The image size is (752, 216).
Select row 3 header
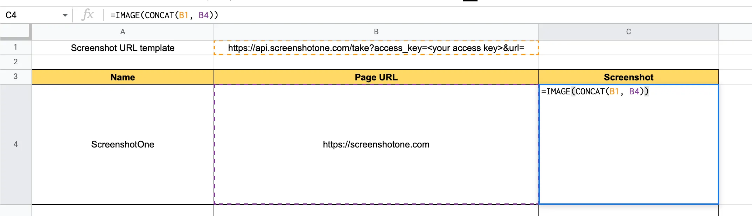click(x=15, y=77)
